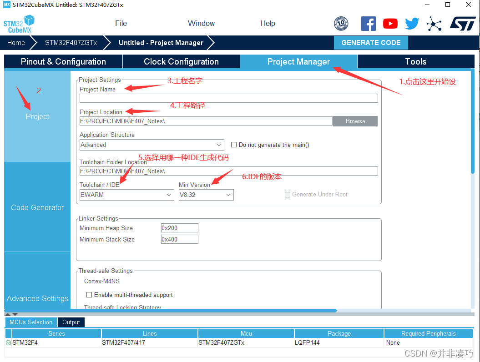
Task: Click Browse for project location
Action: tap(355, 121)
